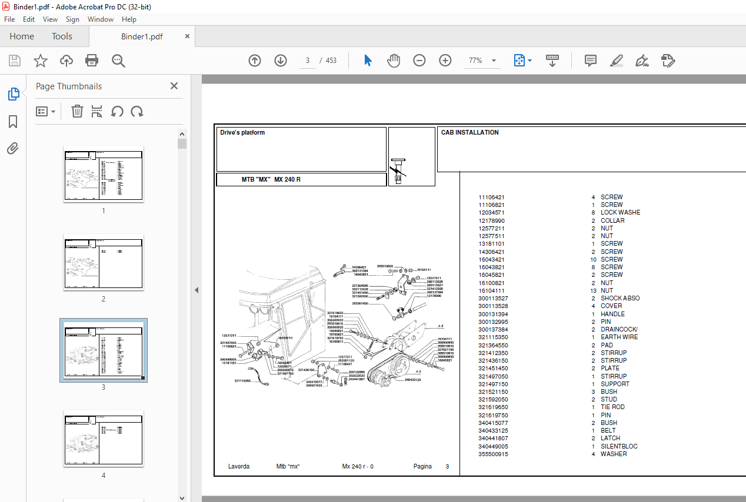The height and width of the screenshot is (502, 746).
Task: Collapse the navigation pane arrow
Action: (197, 290)
